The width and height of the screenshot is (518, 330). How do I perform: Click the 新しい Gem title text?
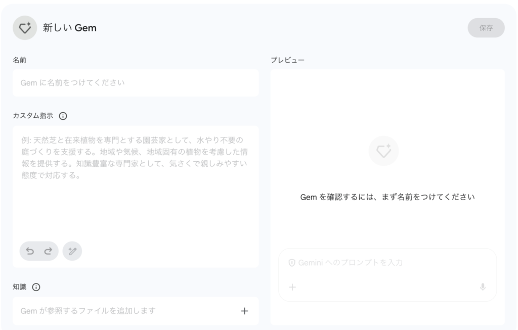coord(70,28)
